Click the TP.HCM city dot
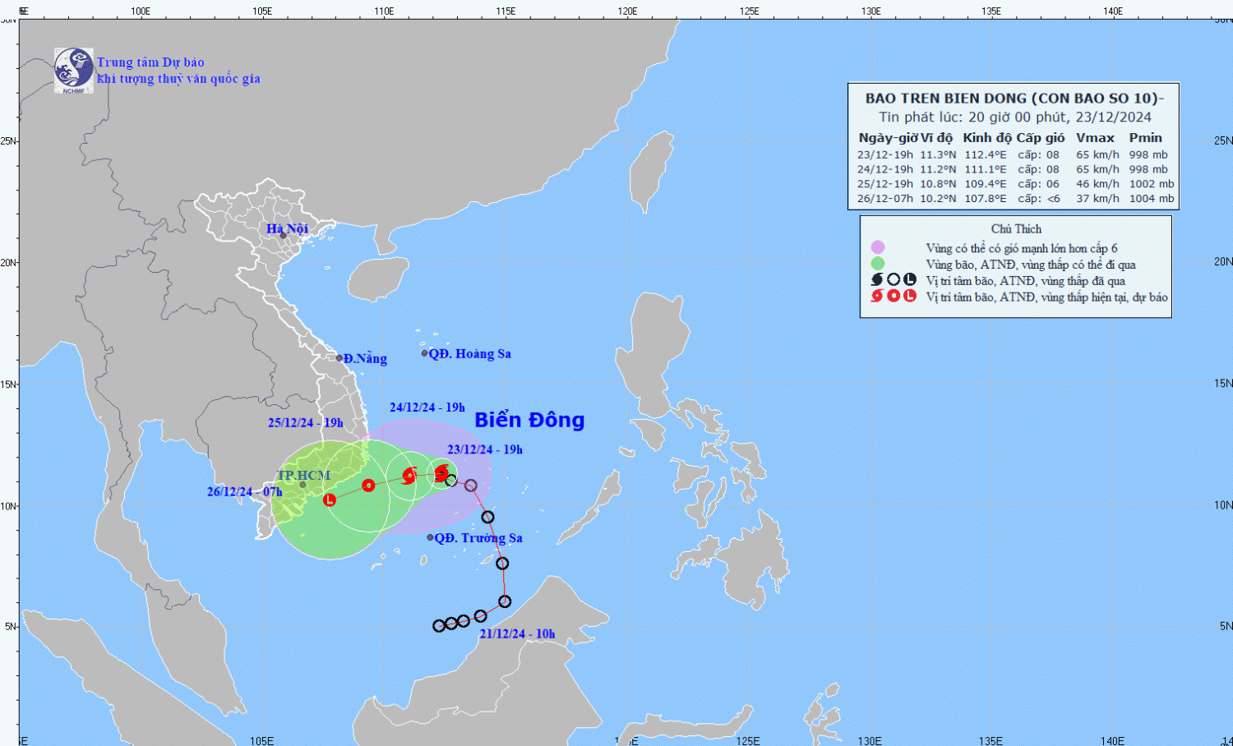The image size is (1233, 746). pos(302,485)
